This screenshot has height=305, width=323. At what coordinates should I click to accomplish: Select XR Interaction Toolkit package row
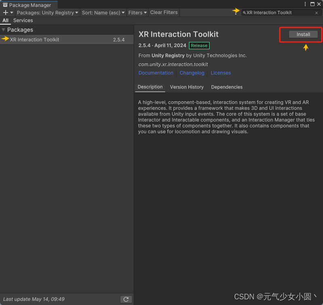[x=67, y=40]
